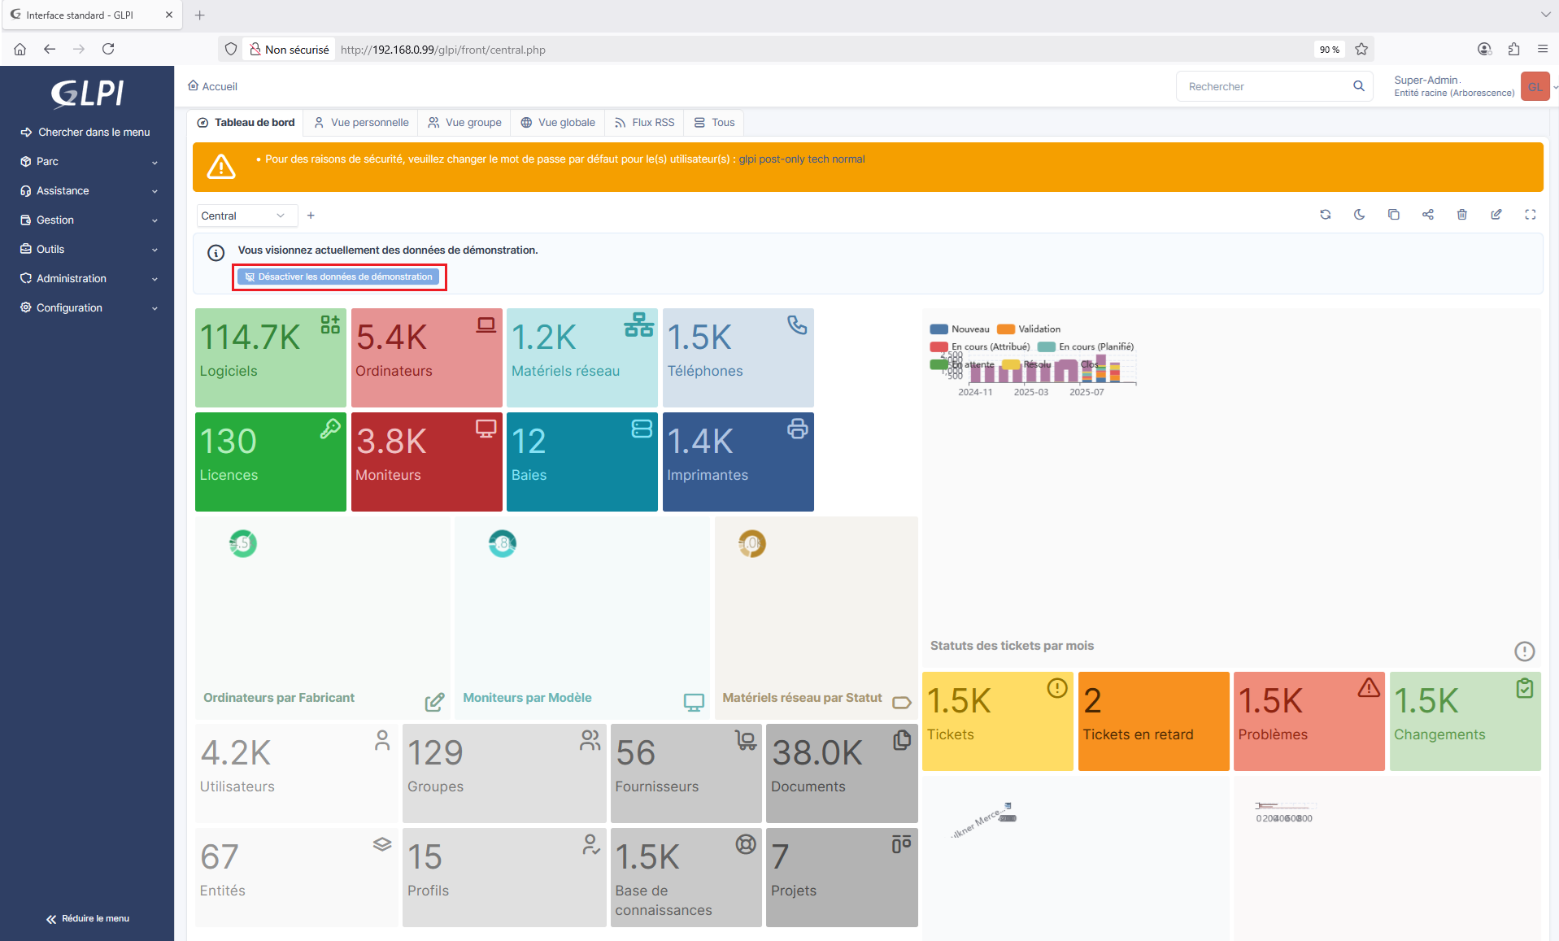Refresh the dashboard with the reload icon
Viewport: 1559px width, 941px height.
(x=1325, y=215)
